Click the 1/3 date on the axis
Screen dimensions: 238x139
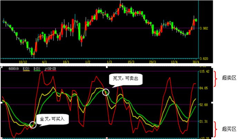(110, 62)
